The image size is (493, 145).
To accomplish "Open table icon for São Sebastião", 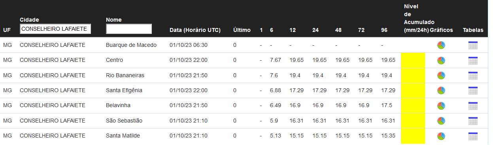I will [473, 121].
